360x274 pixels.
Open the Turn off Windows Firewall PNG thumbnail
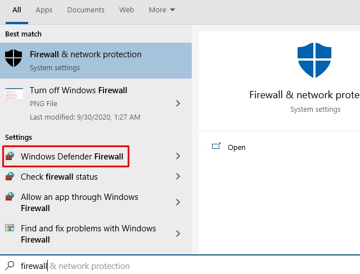point(14,94)
